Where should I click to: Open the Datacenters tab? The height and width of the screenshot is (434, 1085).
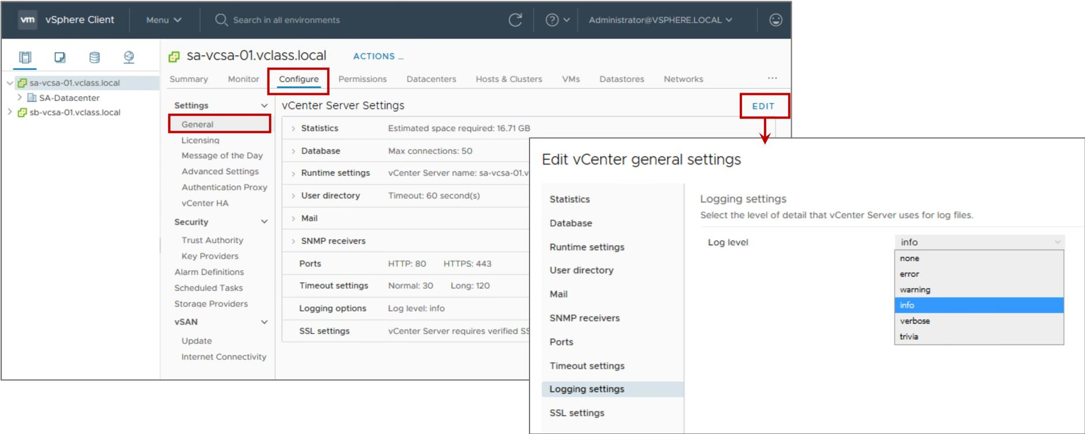pyautogui.click(x=431, y=79)
